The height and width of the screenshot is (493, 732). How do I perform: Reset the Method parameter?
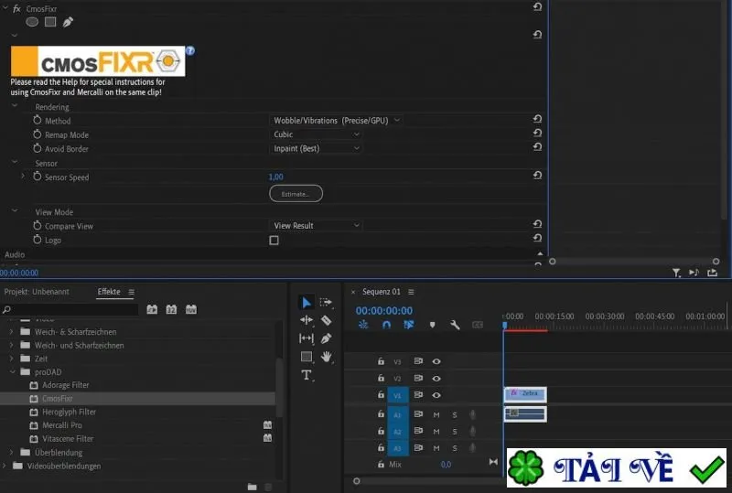[x=537, y=119]
